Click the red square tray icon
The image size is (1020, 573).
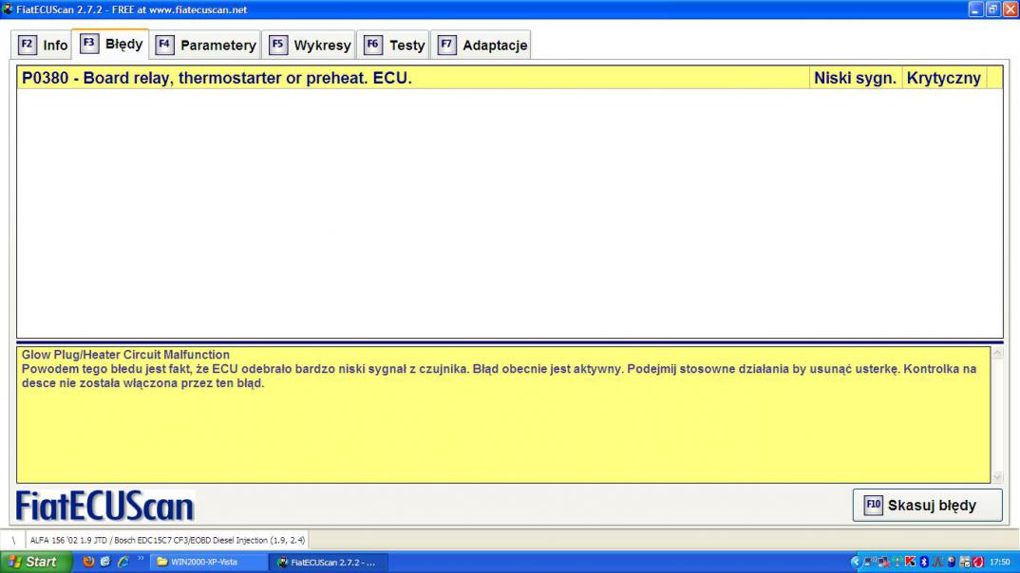pos(978,562)
